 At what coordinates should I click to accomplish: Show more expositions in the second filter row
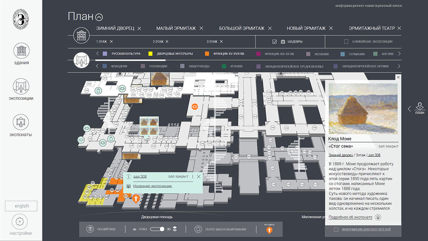click(x=399, y=66)
